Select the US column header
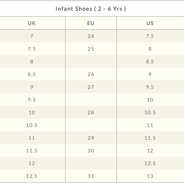 click(x=150, y=23)
